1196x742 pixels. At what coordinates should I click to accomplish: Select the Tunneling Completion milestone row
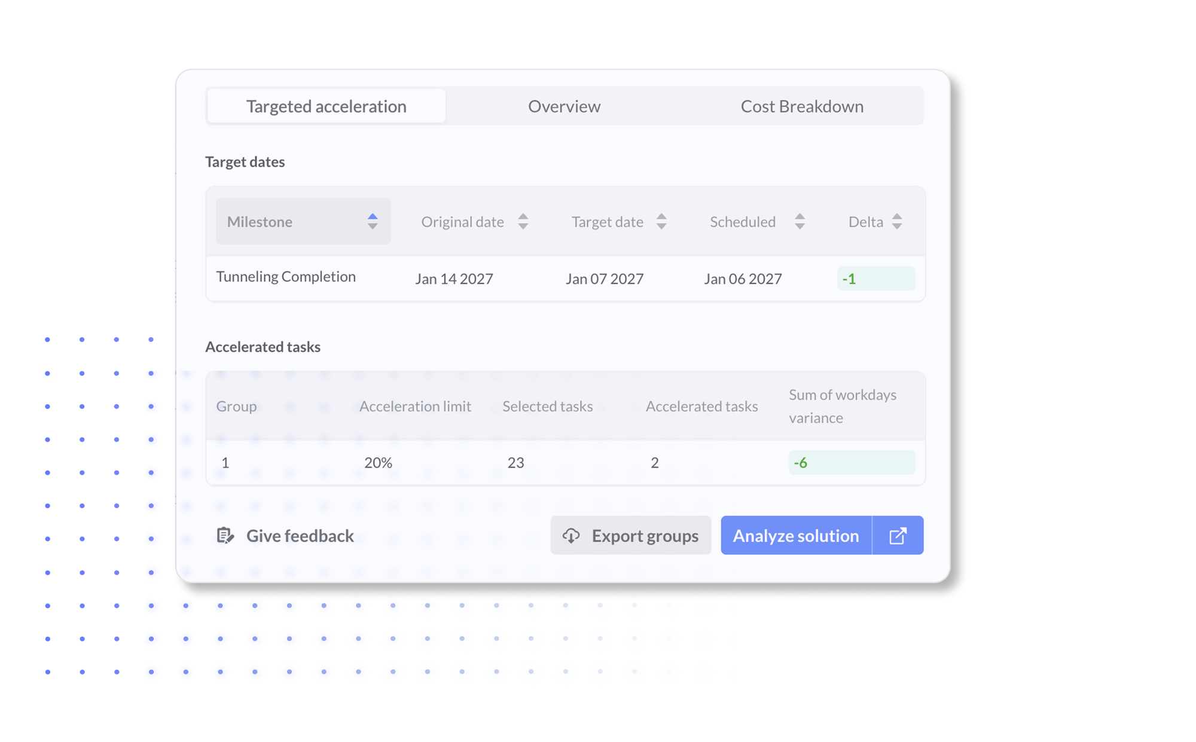(566, 279)
